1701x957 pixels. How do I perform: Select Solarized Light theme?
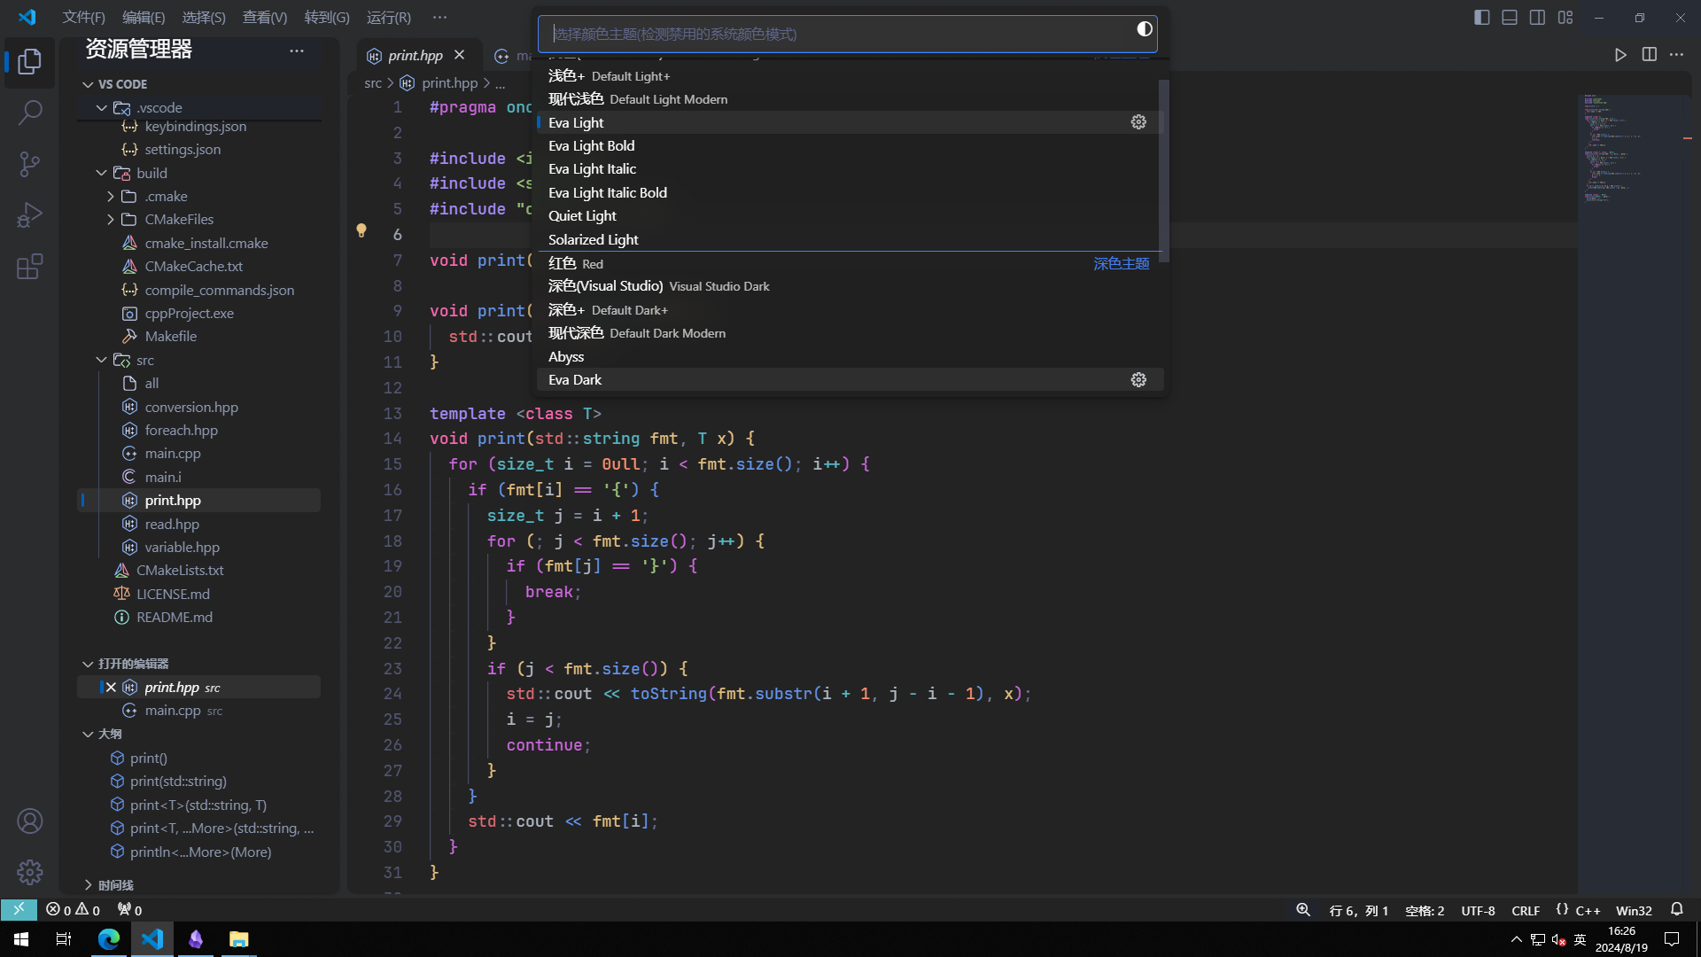pyautogui.click(x=593, y=240)
